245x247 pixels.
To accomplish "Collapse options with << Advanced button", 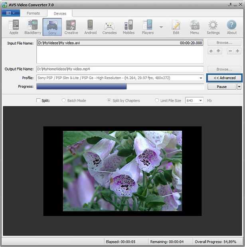I will [x=224, y=78].
